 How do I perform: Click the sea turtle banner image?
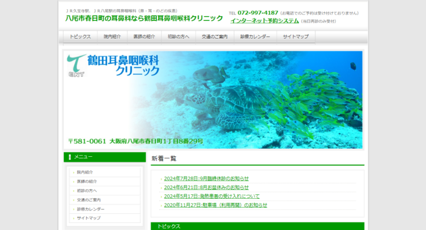pyautogui.click(x=213, y=100)
